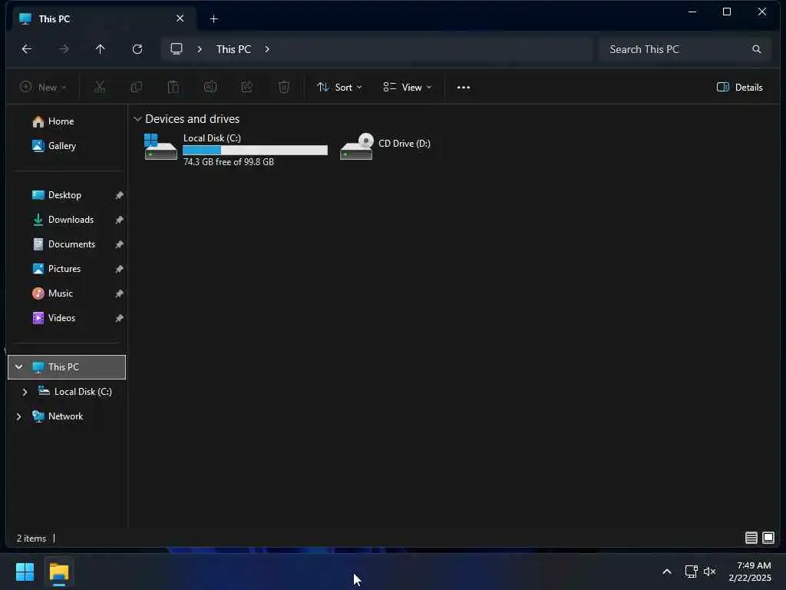This screenshot has height=590, width=786.
Task: Unpin Desktop via its pin icon
Action: tap(119, 195)
